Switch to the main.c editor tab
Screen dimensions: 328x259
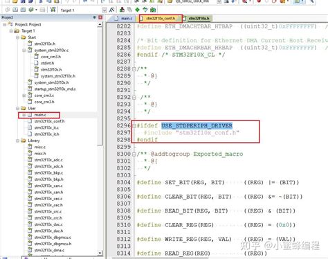click(124, 18)
